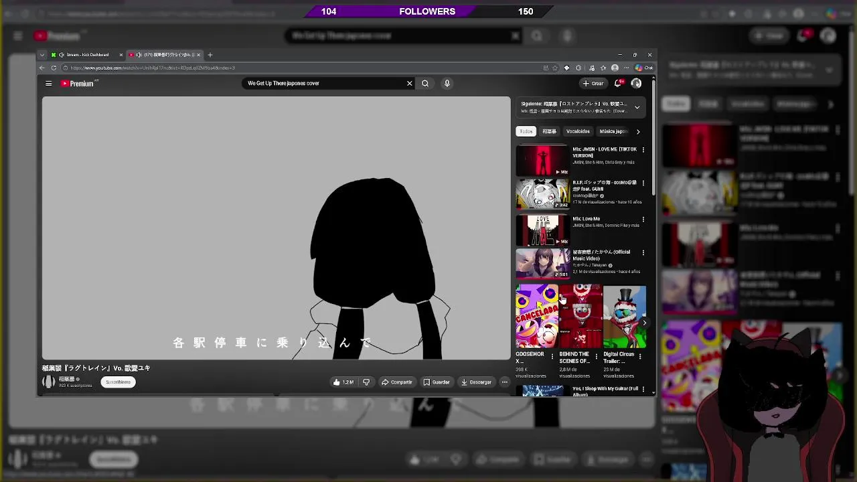
Task: Bookmark page with the star icon
Action: coord(555,68)
